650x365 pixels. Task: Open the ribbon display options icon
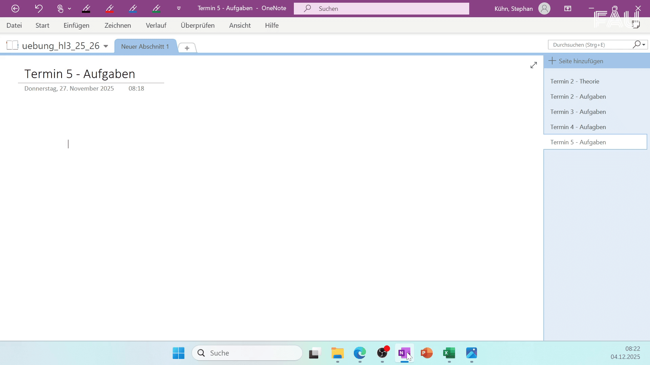[x=567, y=8]
